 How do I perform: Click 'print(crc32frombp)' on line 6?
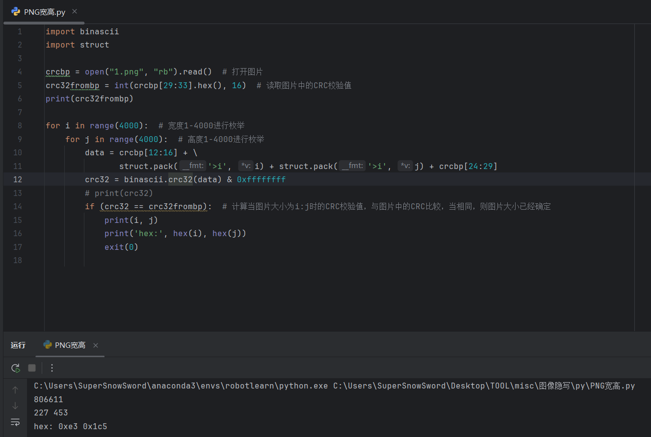pyautogui.click(x=90, y=99)
